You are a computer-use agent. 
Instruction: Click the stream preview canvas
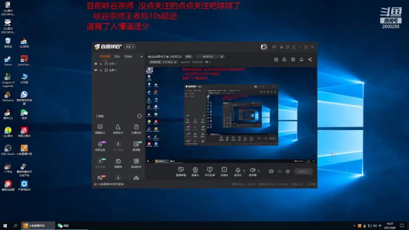pyautogui.click(x=231, y=115)
